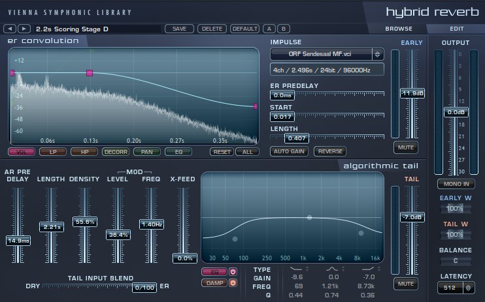Toggle the MONO IN switch

[454, 185]
